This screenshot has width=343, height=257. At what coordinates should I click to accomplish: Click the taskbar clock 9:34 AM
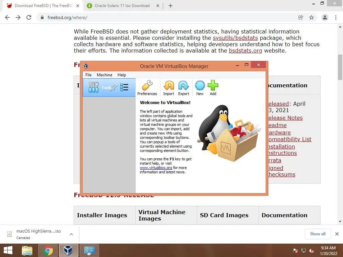(x=328, y=248)
